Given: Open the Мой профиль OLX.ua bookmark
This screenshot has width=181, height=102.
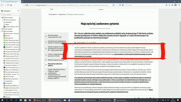Looking at the screenshot, I should 10,90.
